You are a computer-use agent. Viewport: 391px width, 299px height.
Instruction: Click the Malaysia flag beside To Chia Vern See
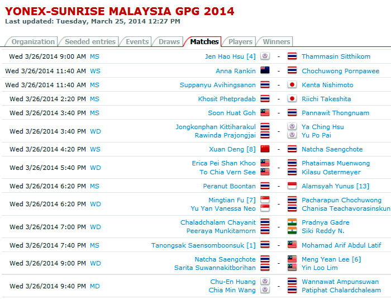265,172
